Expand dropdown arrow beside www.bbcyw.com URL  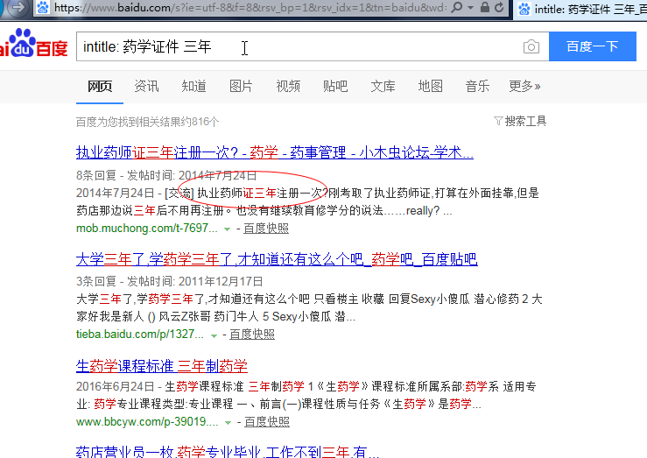(228, 422)
